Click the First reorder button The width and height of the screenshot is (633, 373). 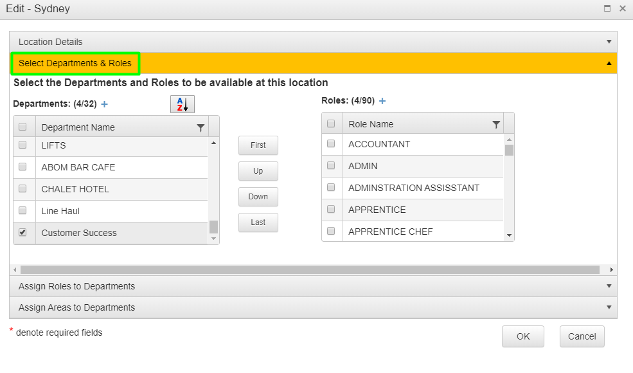click(x=258, y=145)
